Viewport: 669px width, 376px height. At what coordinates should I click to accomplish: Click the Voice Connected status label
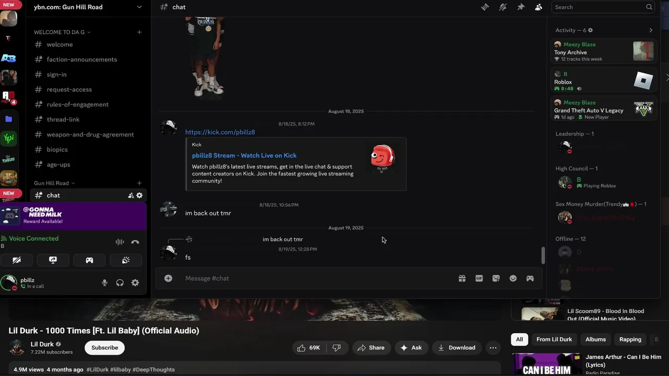click(33, 239)
